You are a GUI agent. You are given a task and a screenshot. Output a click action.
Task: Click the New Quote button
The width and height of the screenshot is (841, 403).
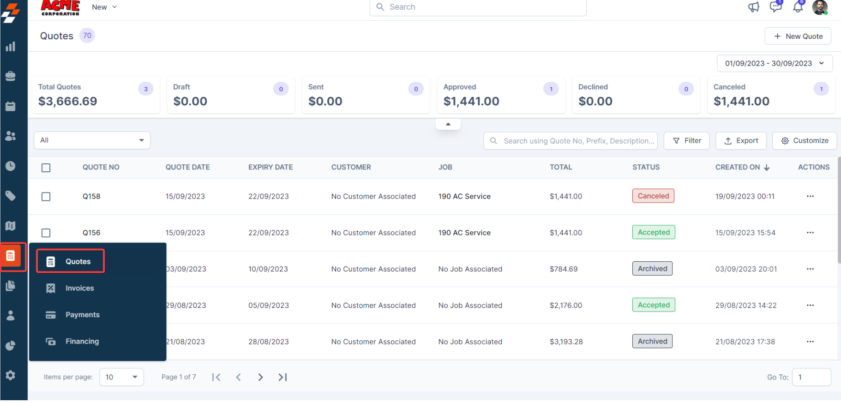point(798,36)
